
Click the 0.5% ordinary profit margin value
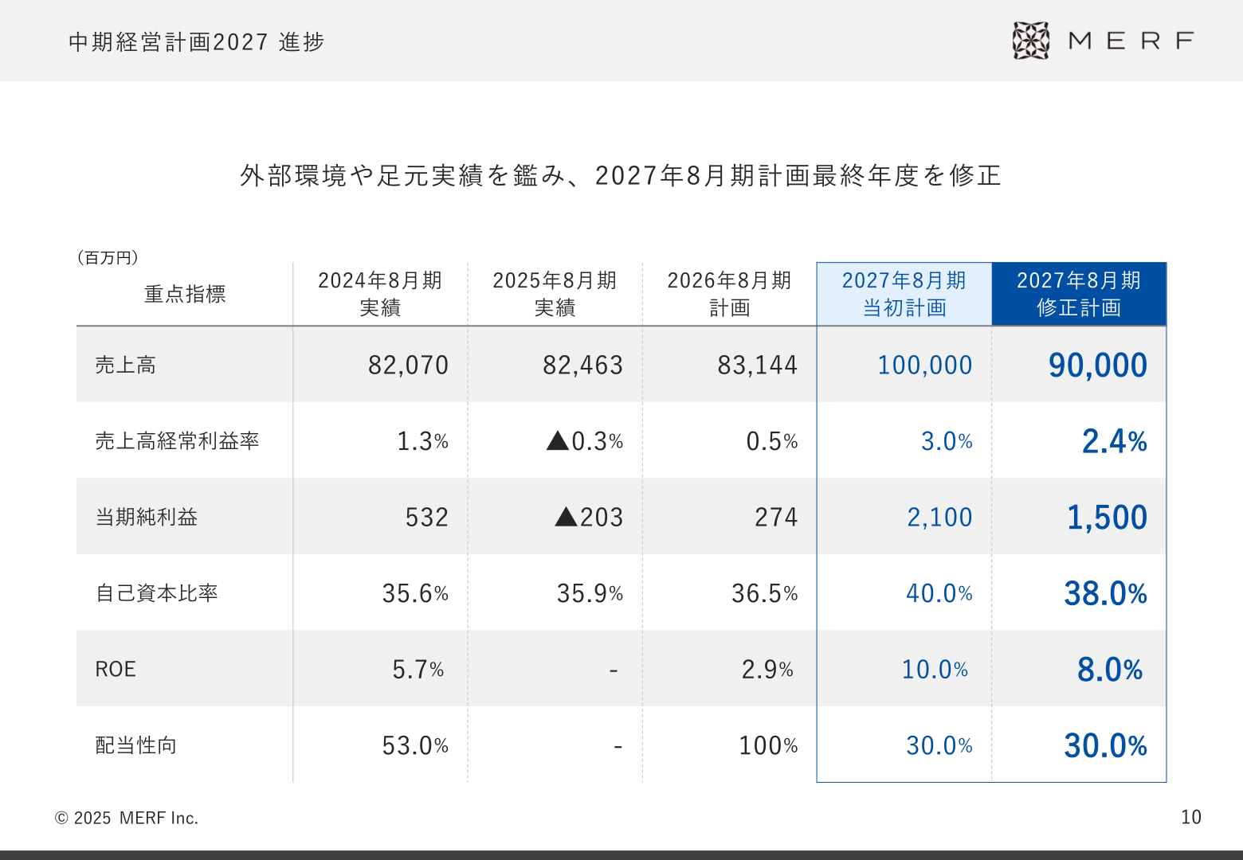(x=772, y=440)
